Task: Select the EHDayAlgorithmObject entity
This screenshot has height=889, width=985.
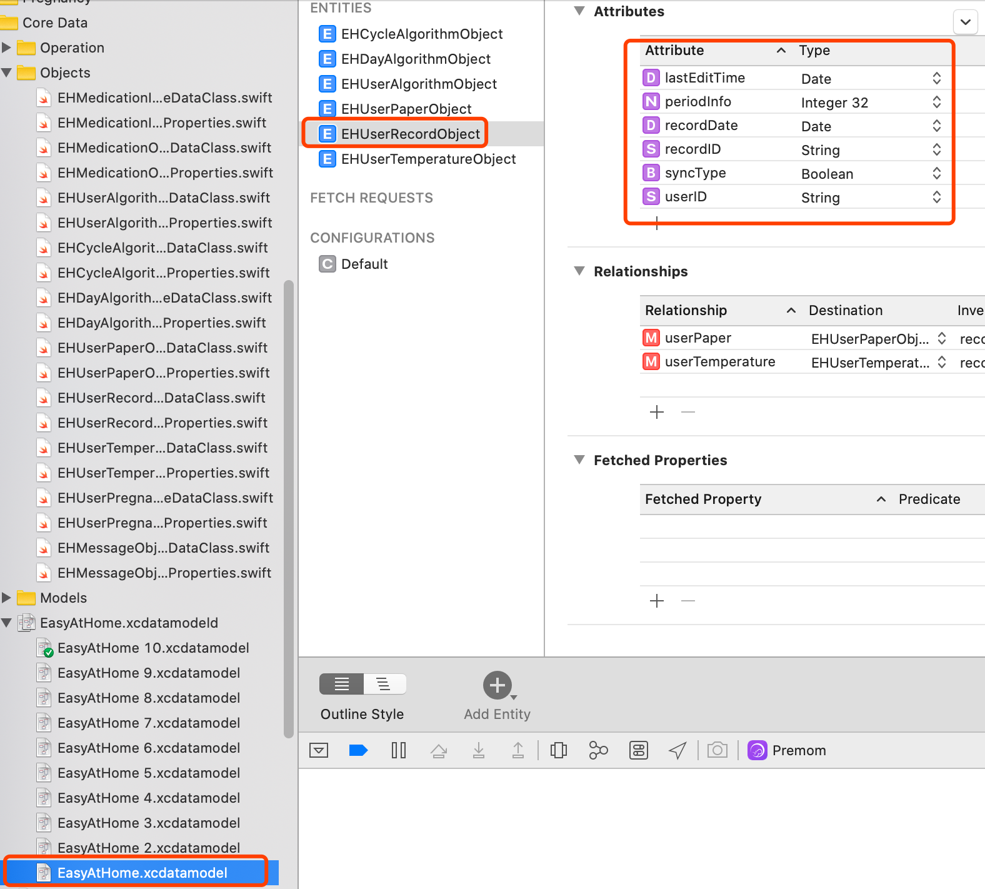Action: coord(404,59)
